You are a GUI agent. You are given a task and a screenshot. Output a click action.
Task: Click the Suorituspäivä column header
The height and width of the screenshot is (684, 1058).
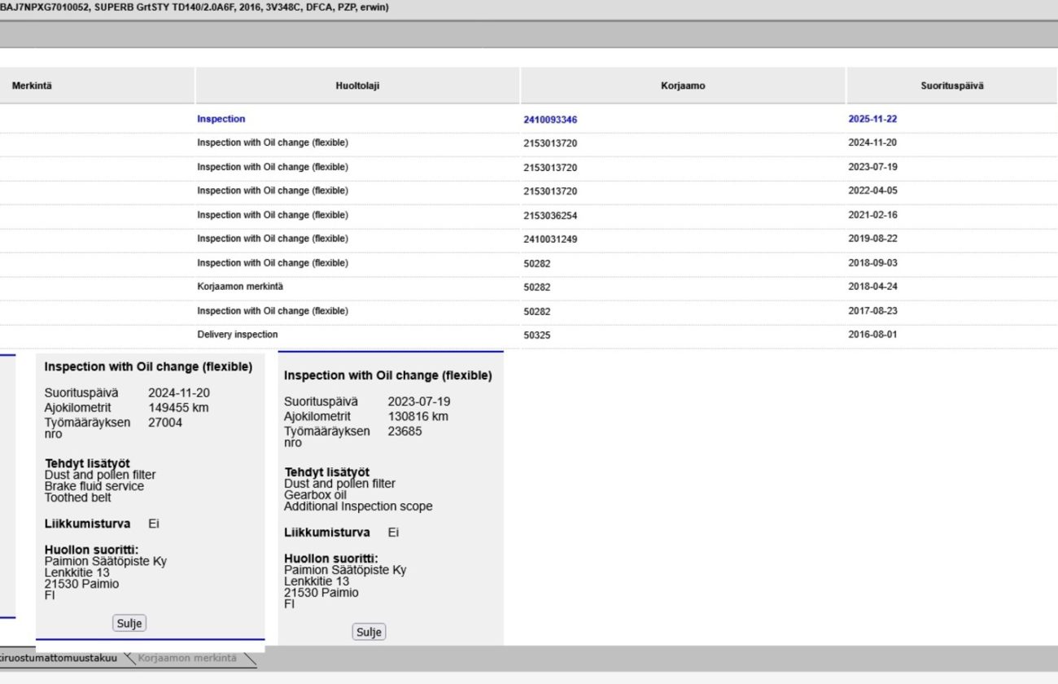pos(951,85)
